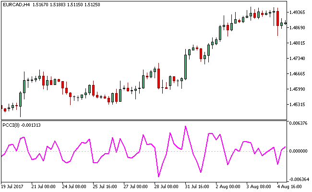Click the 3 Aug 08:00 time label
Viewport: 312px width, 192px height.
tap(259, 187)
